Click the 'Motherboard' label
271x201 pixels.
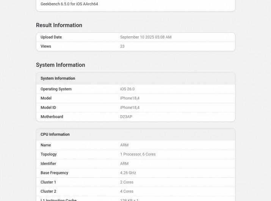[52, 117]
